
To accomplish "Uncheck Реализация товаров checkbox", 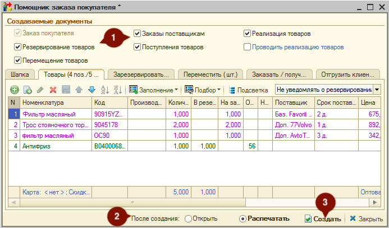I will pyautogui.click(x=247, y=34).
